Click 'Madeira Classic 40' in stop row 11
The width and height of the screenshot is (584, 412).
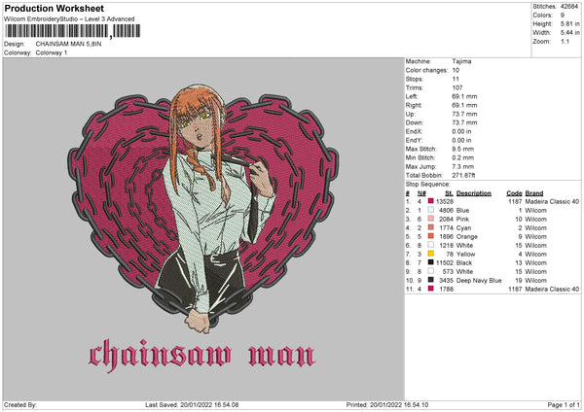[552, 289]
